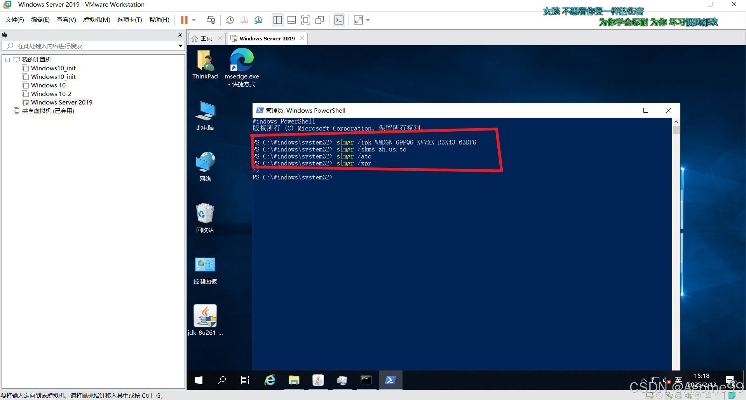The height and width of the screenshot is (400, 746).
Task: Open the guest clock showing 15:18
Action: pos(702,380)
